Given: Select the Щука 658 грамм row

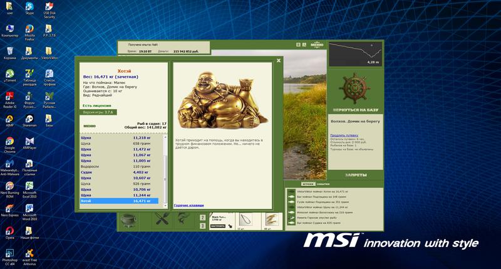Looking at the screenshot, I should (119, 144).
